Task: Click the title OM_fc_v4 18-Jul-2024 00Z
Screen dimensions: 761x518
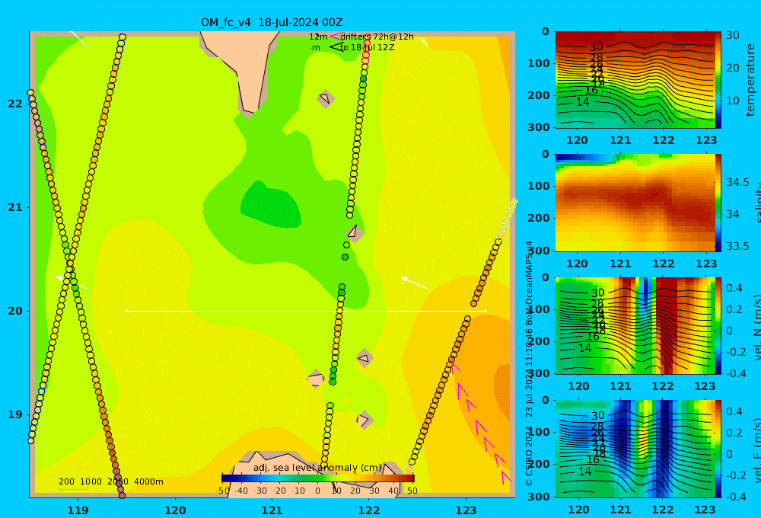Action: [272, 22]
